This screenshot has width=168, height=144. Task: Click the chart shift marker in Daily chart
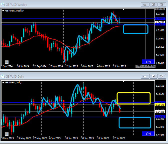coord(124,81)
